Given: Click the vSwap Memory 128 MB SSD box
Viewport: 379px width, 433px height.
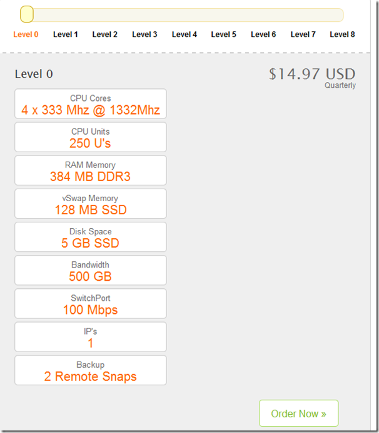Looking at the screenshot, I should tap(91, 204).
